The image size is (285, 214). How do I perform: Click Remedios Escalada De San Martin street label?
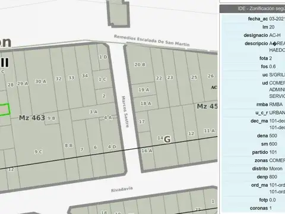coord(152,40)
